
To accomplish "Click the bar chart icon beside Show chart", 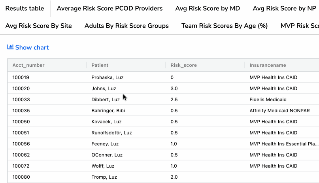I will coord(10,47).
